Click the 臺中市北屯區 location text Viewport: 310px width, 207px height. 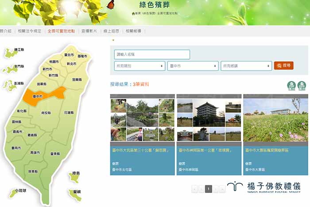click(122, 170)
